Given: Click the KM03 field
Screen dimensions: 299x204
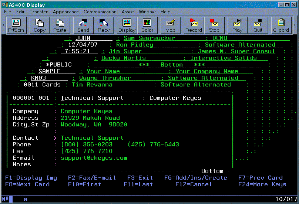Looking at the screenshot, I should point(49,78).
